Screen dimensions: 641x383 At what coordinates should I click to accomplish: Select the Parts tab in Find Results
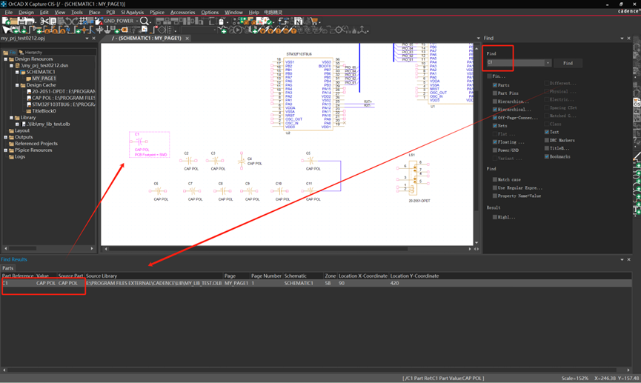[7, 268]
